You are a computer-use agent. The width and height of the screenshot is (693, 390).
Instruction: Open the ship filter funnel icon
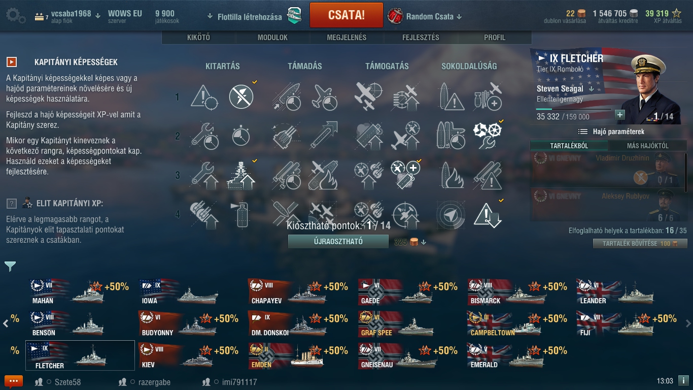coord(10,266)
